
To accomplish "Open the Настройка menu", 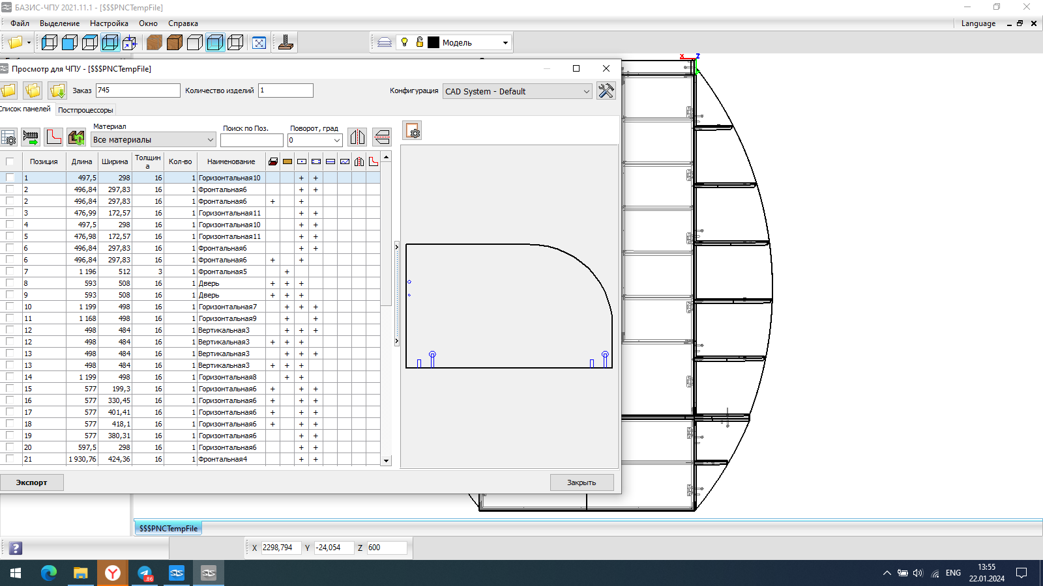I will [x=109, y=23].
